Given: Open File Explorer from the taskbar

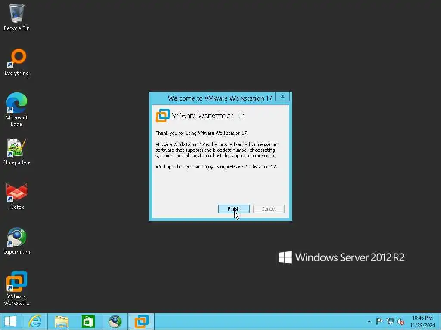Looking at the screenshot, I should coord(62,321).
